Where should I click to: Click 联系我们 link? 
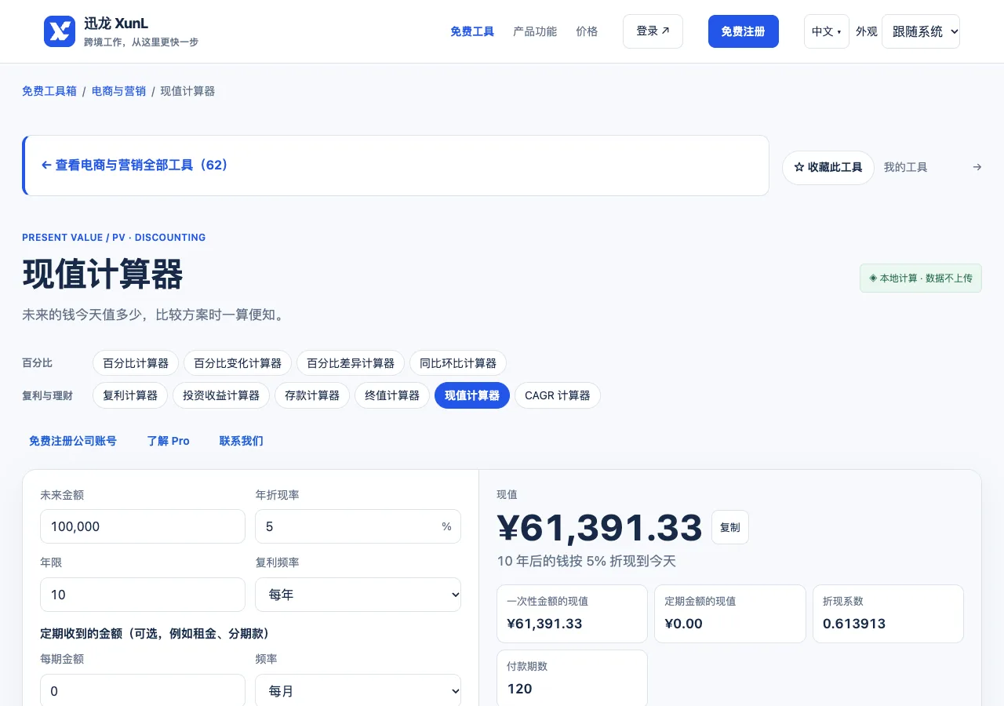(x=242, y=441)
